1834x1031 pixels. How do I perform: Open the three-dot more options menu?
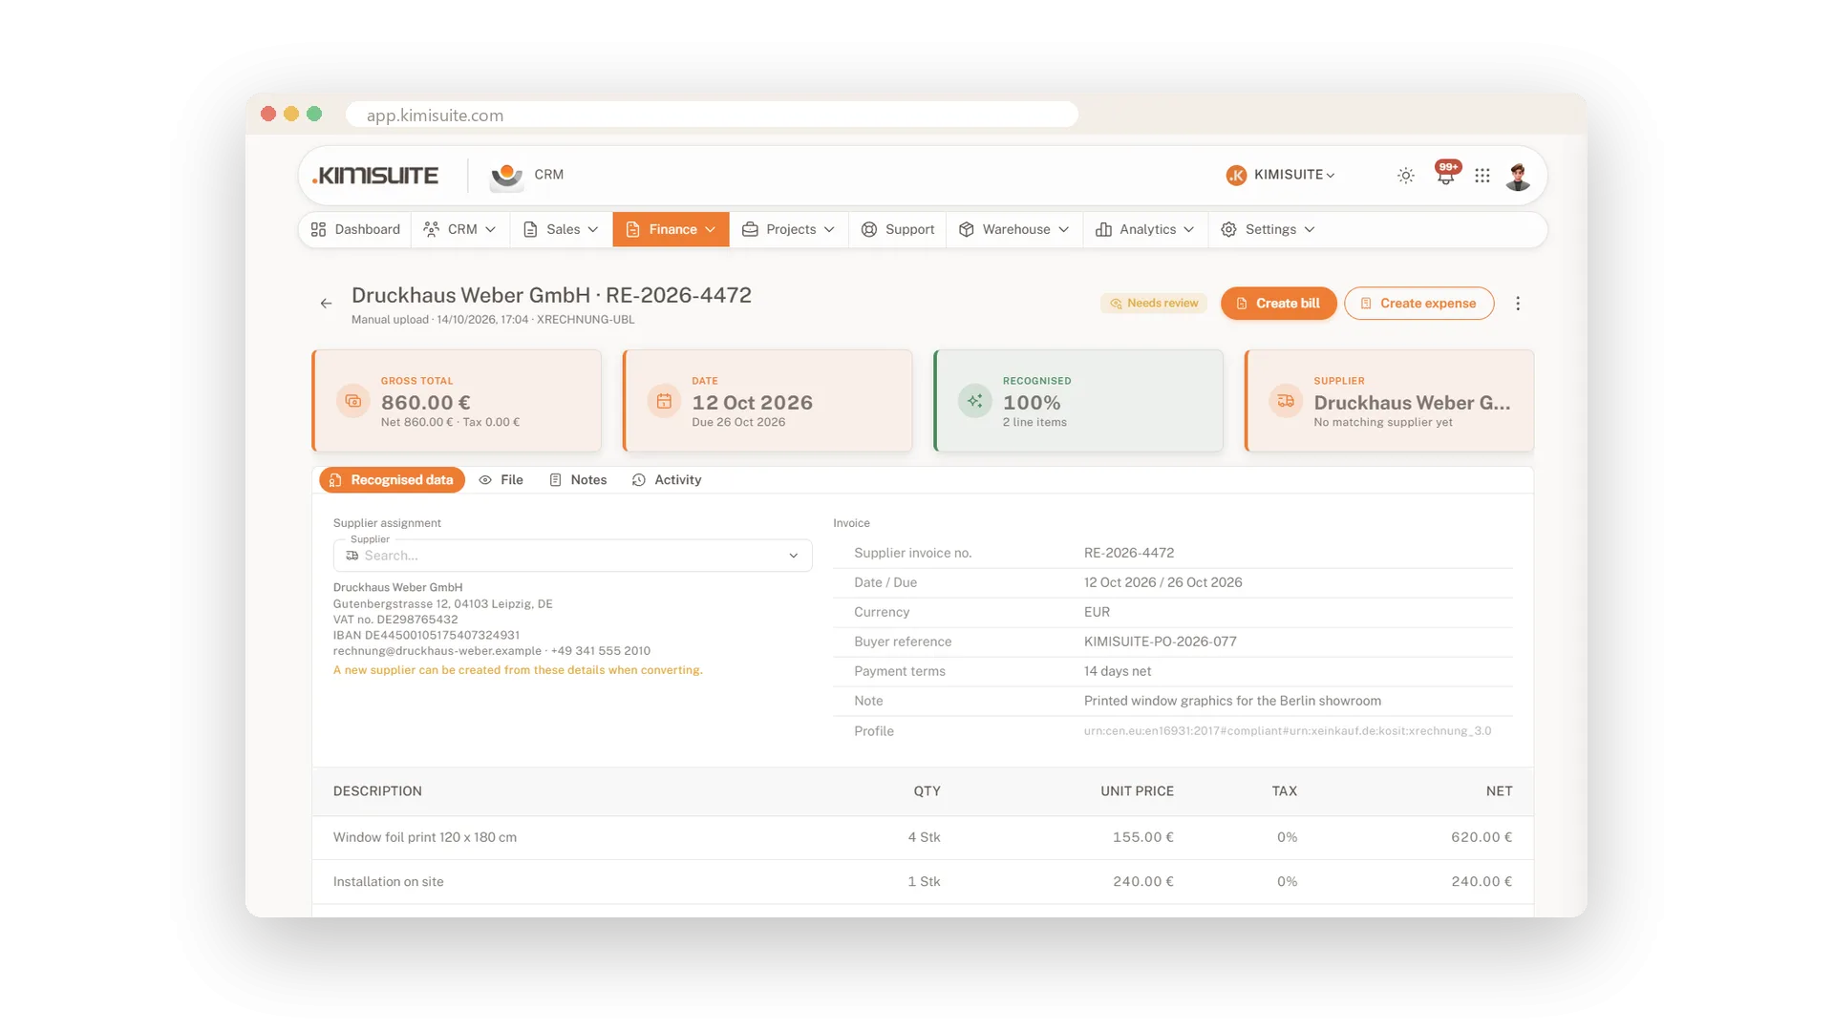click(x=1518, y=304)
